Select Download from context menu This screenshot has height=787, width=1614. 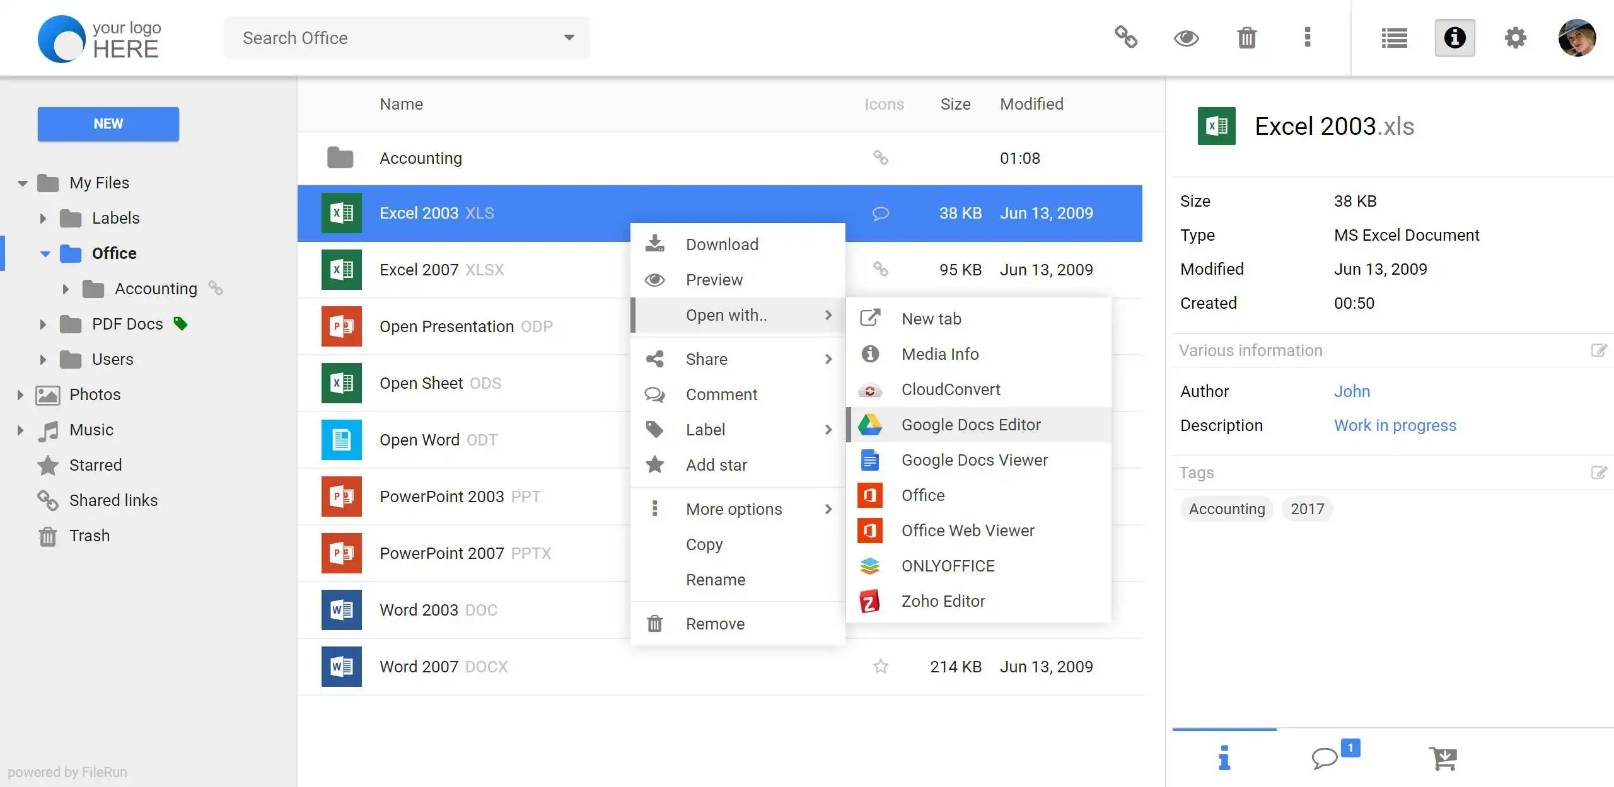coord(723,244)
